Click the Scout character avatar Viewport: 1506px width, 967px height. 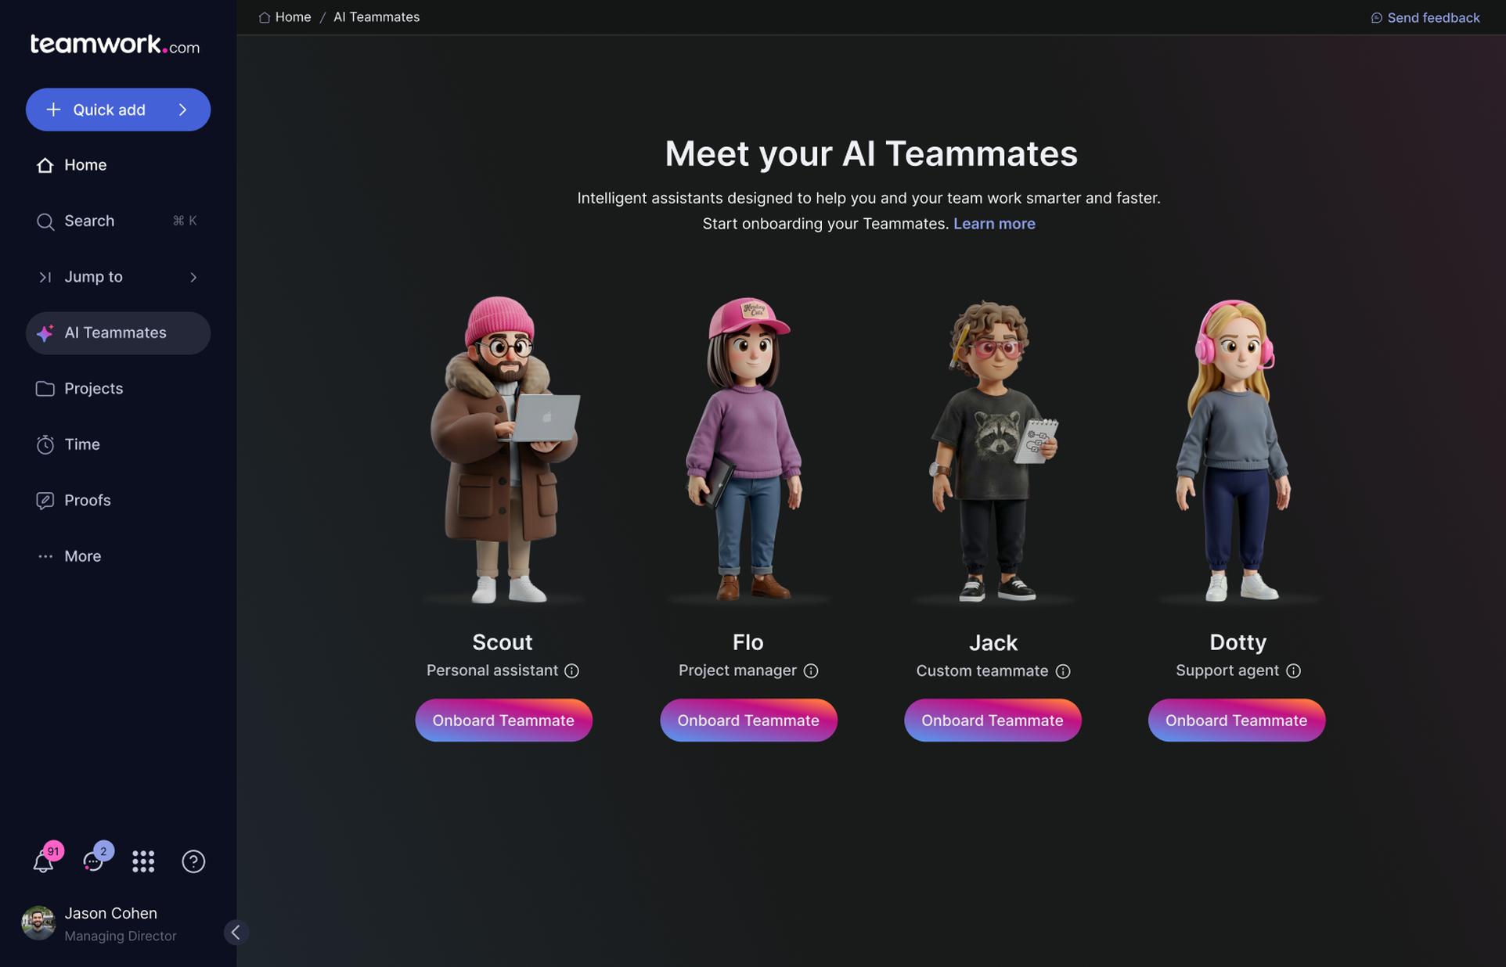[x=504, y=449]
